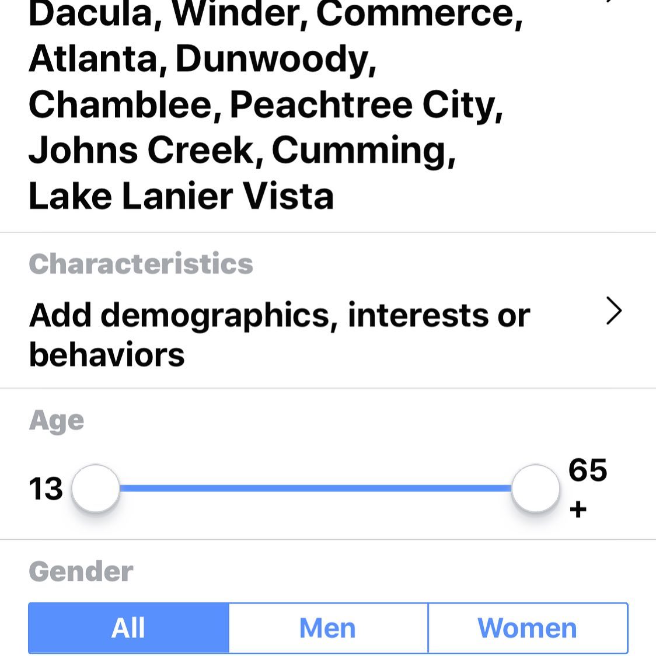Tap the minimum age value 13
Screen dimensions: 656x656
click(x=46, y=488)
